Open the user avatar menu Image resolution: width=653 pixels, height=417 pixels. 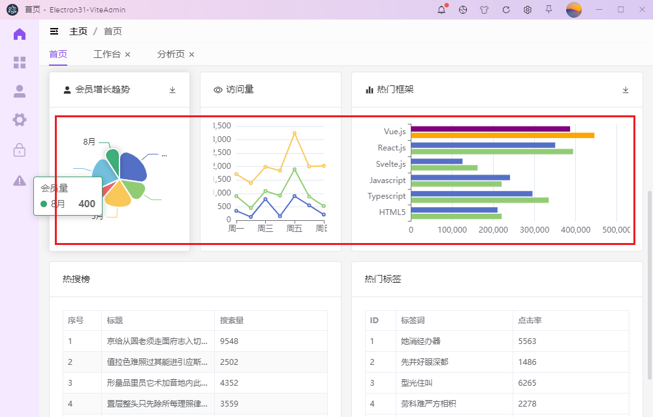(x=573, y=10)
